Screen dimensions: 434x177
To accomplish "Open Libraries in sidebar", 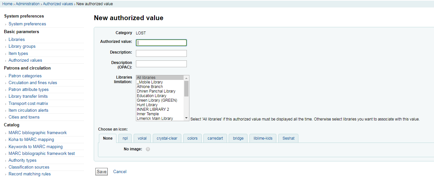I will (x=17, y=40).
